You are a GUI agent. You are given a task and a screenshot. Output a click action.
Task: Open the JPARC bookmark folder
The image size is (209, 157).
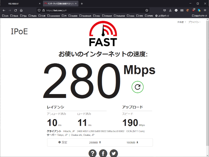(149, 16)
